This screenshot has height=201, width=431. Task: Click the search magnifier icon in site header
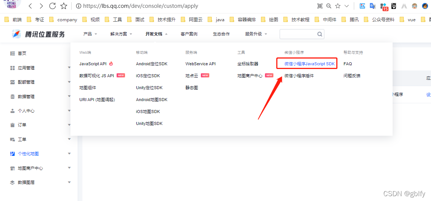click(x=320, y=34)
